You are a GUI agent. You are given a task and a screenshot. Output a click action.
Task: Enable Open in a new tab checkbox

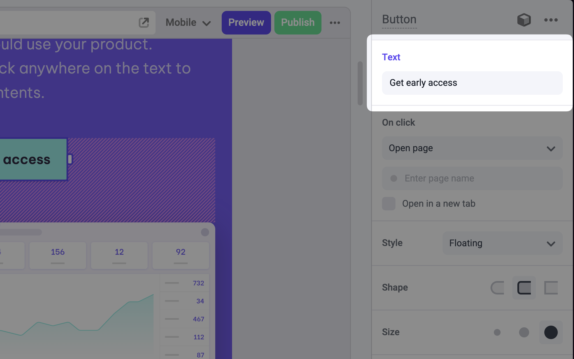pos(389,204)
